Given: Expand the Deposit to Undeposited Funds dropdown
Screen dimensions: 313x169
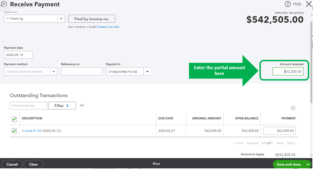Looking at the screenshot, I should pyautogui.click(x=147, y=72).
